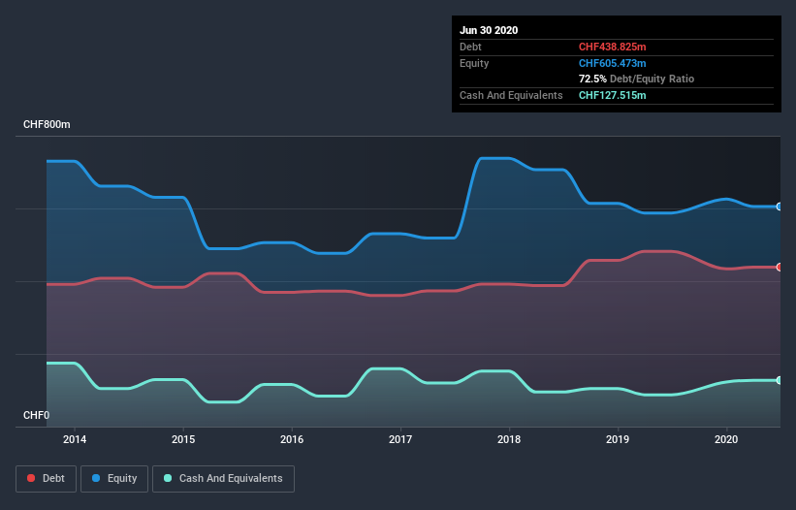Select the 2014 x-axis label
Viewport: 796px width, 510px height.
click(x=75, y=439)
